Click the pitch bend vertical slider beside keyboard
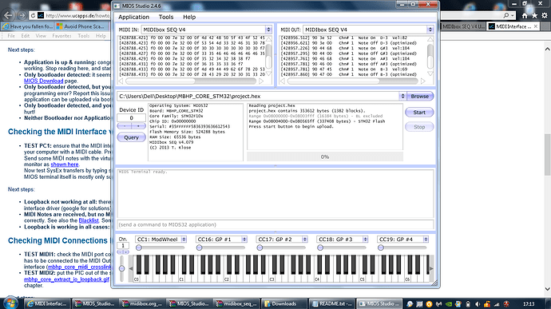Viewport: 551px width, 309px height. click(x=122, y=268)
